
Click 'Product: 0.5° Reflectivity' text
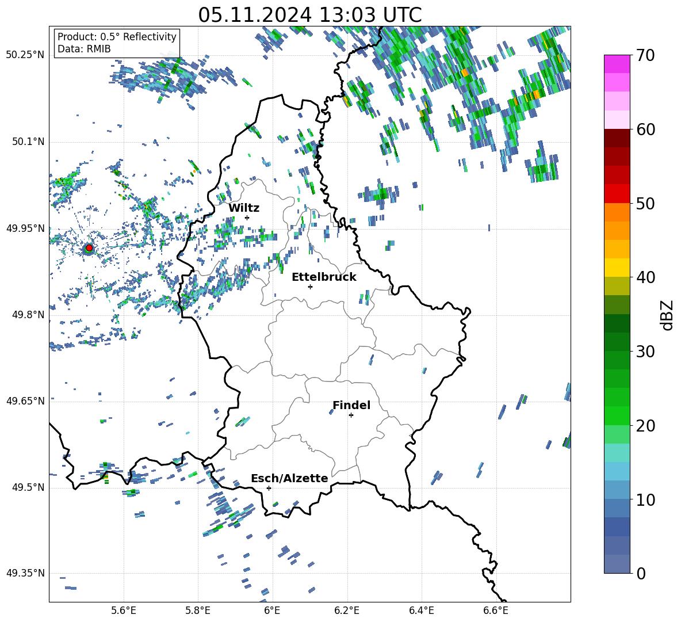[117, 36]
